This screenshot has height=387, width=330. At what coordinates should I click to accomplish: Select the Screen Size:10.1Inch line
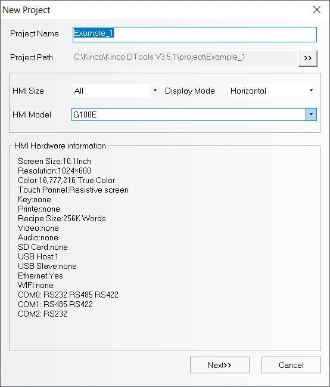tap(55, 161)
